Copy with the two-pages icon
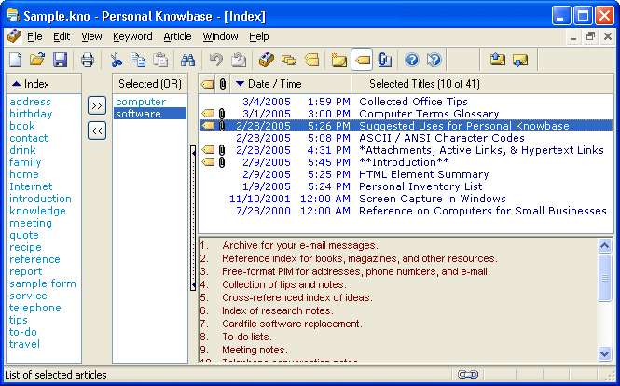This screenshot has width=620, height=386. coord(138,60)
